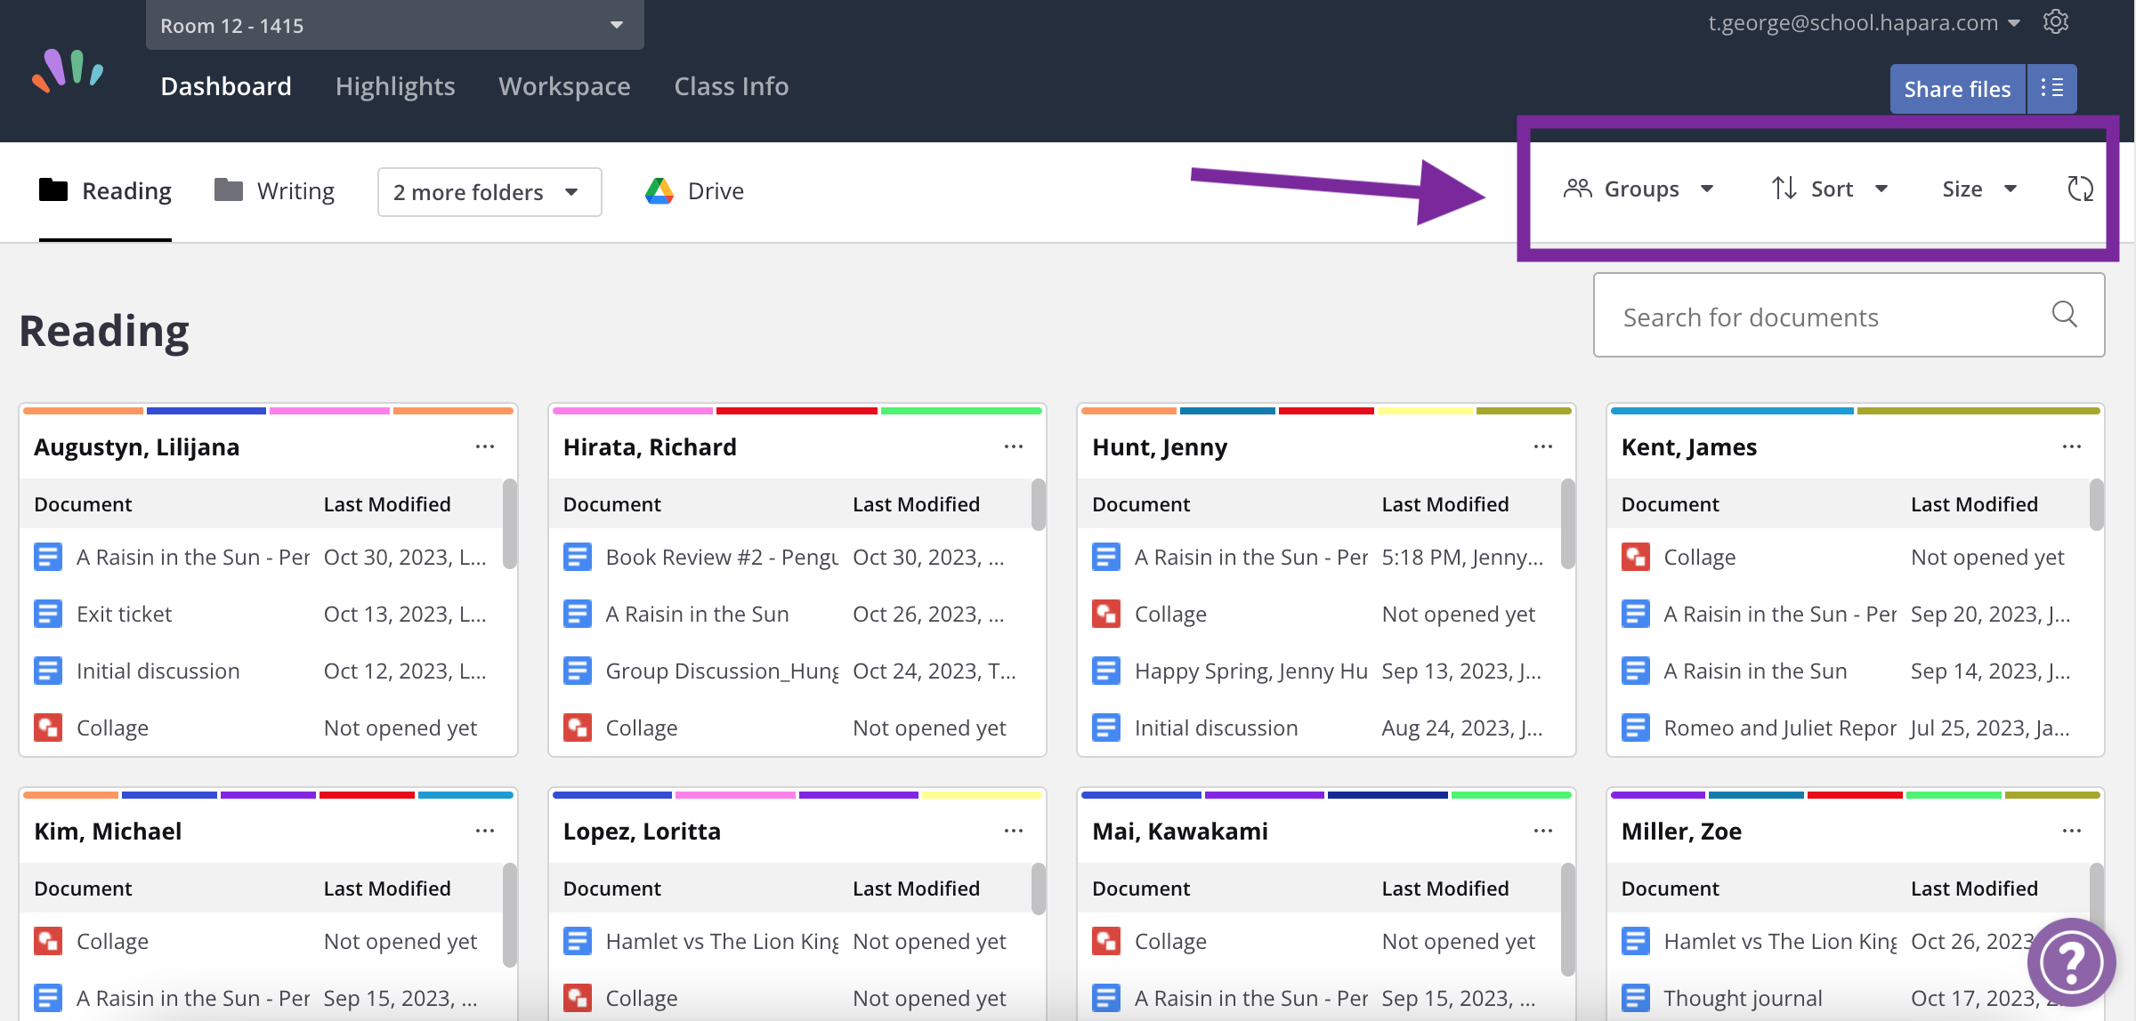Click scrollbar in Augustyn, Lilijana card
2136x1021 pixels.
[x=510, y=523]
